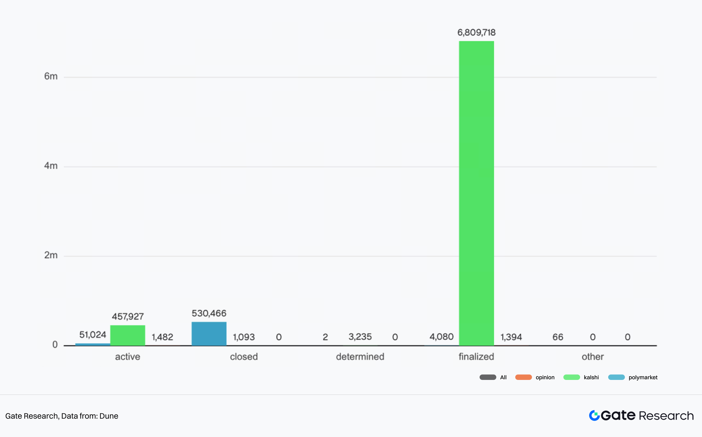The height and width of the screenshot is (437, 702).
Task: Click the "finalized" x-axis label
Action: [x=476, y=357]
